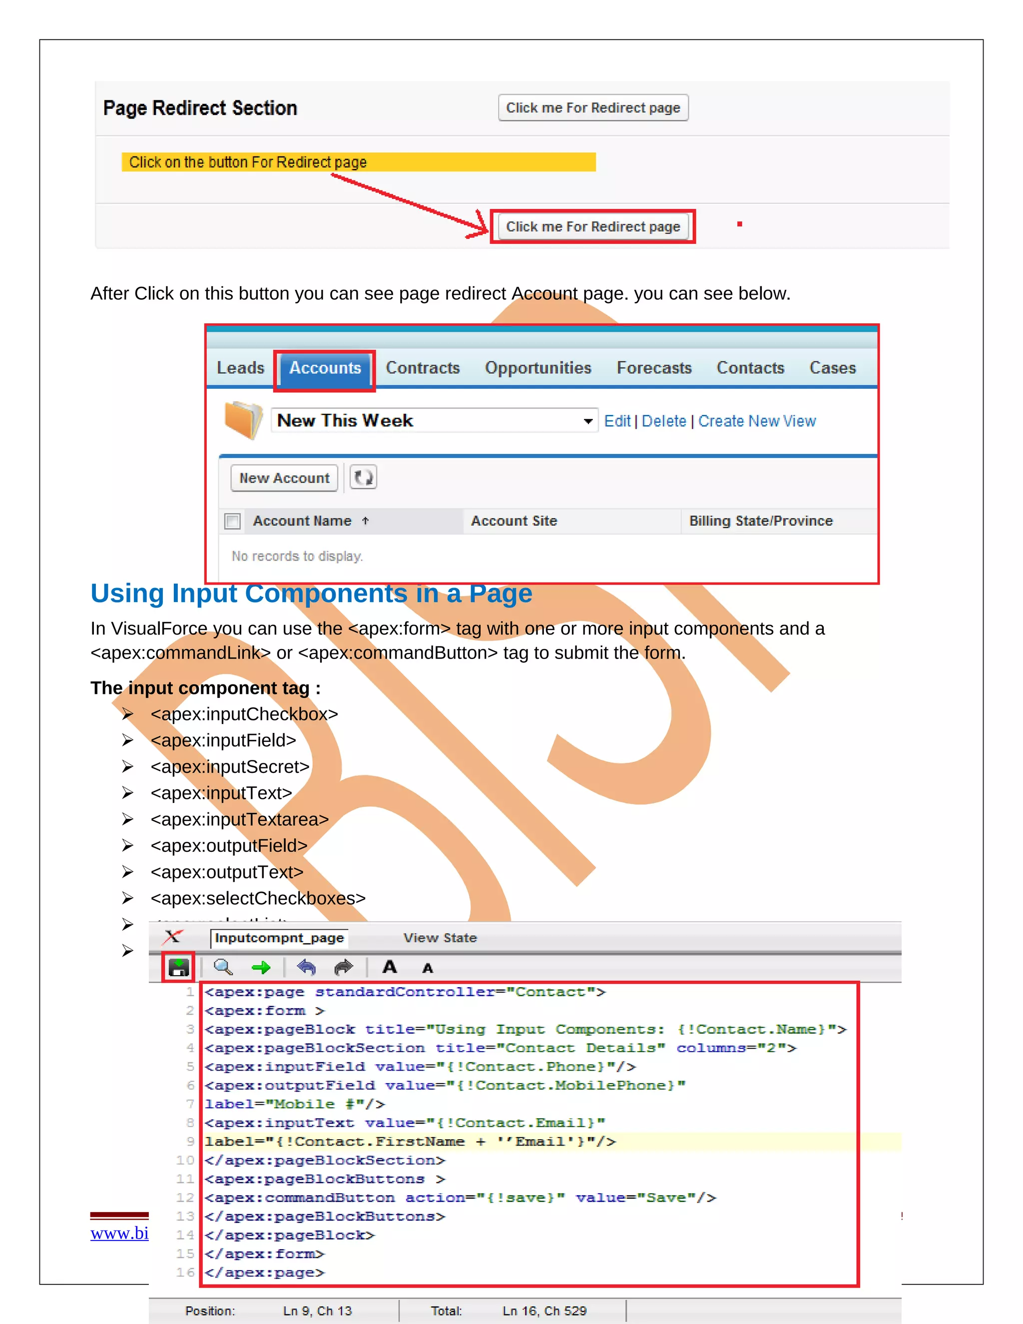Click the code line with 'Using Input Components:'
This screenshot has width=1023, height=1324.
(525, 1029)
